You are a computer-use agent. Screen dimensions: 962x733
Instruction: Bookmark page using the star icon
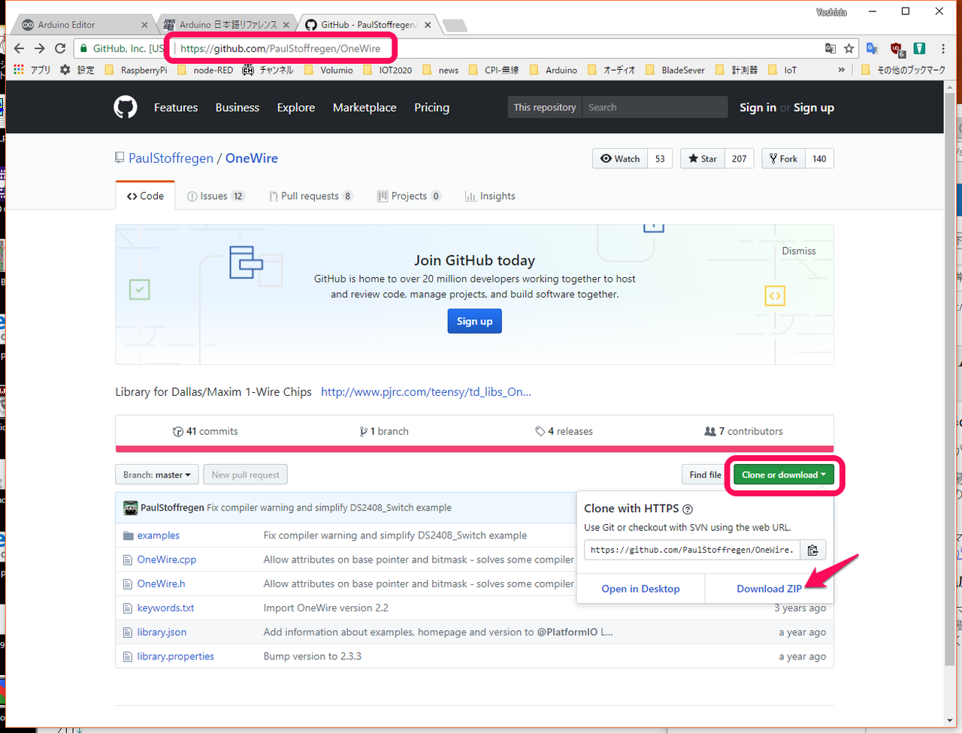pos(849,48)
